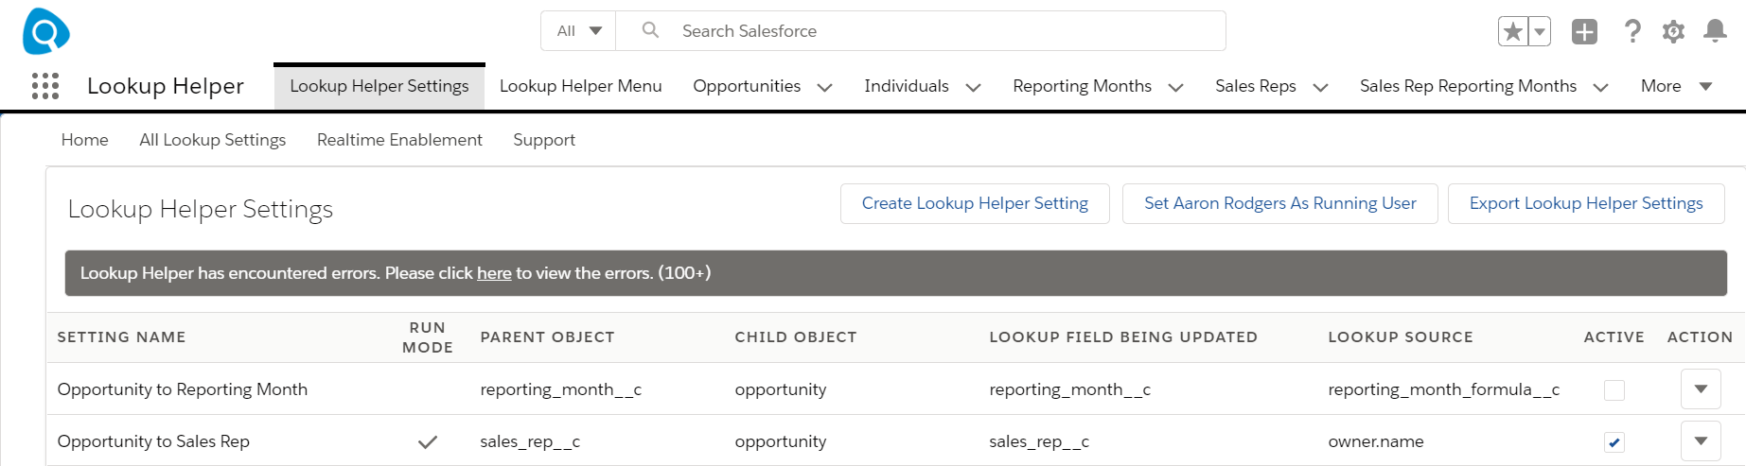The height and width of the screenshot is (466, 1746).
Task: Open the Reporting Months tab
Action: pos(1082,86)
